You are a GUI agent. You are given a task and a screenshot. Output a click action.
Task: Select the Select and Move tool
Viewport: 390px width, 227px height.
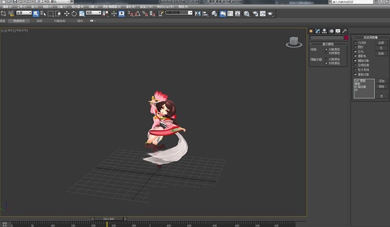tap(66, 14)
